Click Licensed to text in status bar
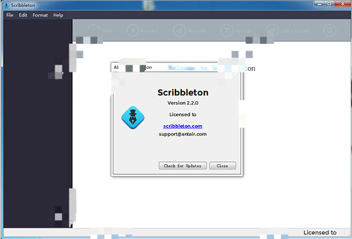This screenshot has height=239, width=352. (320, 233)
